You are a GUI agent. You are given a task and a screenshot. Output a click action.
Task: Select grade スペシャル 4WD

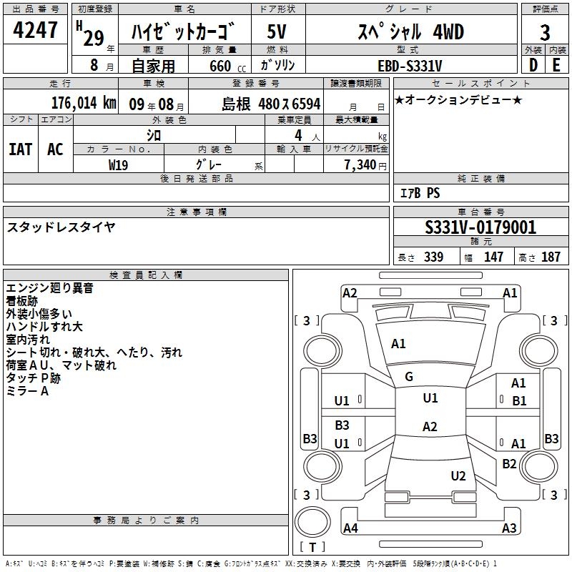[x=410, y=31]
